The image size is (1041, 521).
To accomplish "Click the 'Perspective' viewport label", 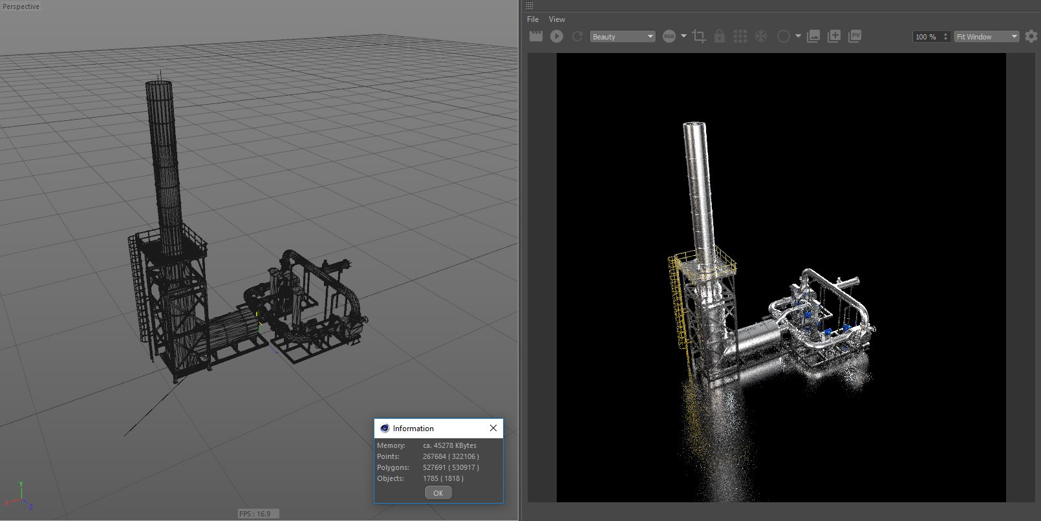I will (x=21, y=6).
